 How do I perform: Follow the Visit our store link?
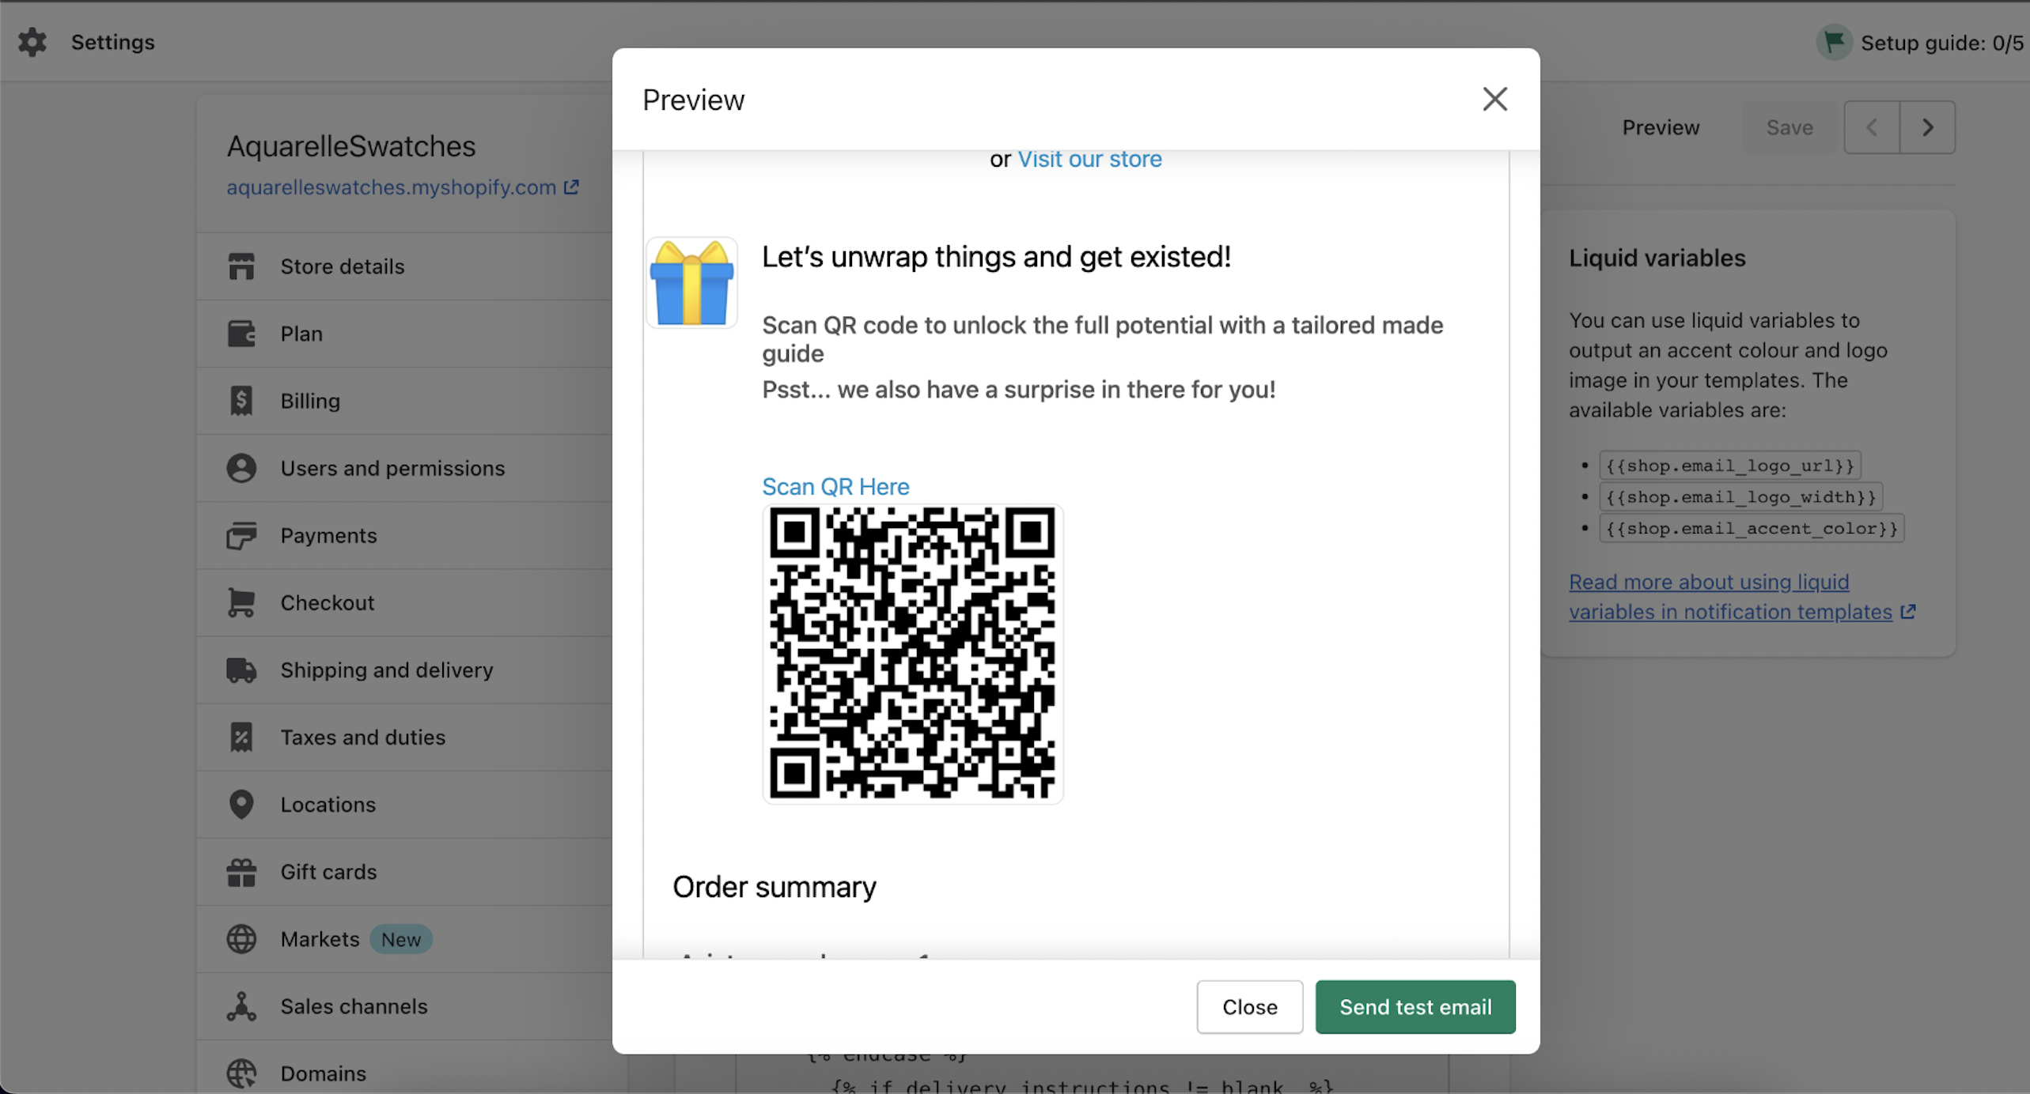coord(1089,159)
